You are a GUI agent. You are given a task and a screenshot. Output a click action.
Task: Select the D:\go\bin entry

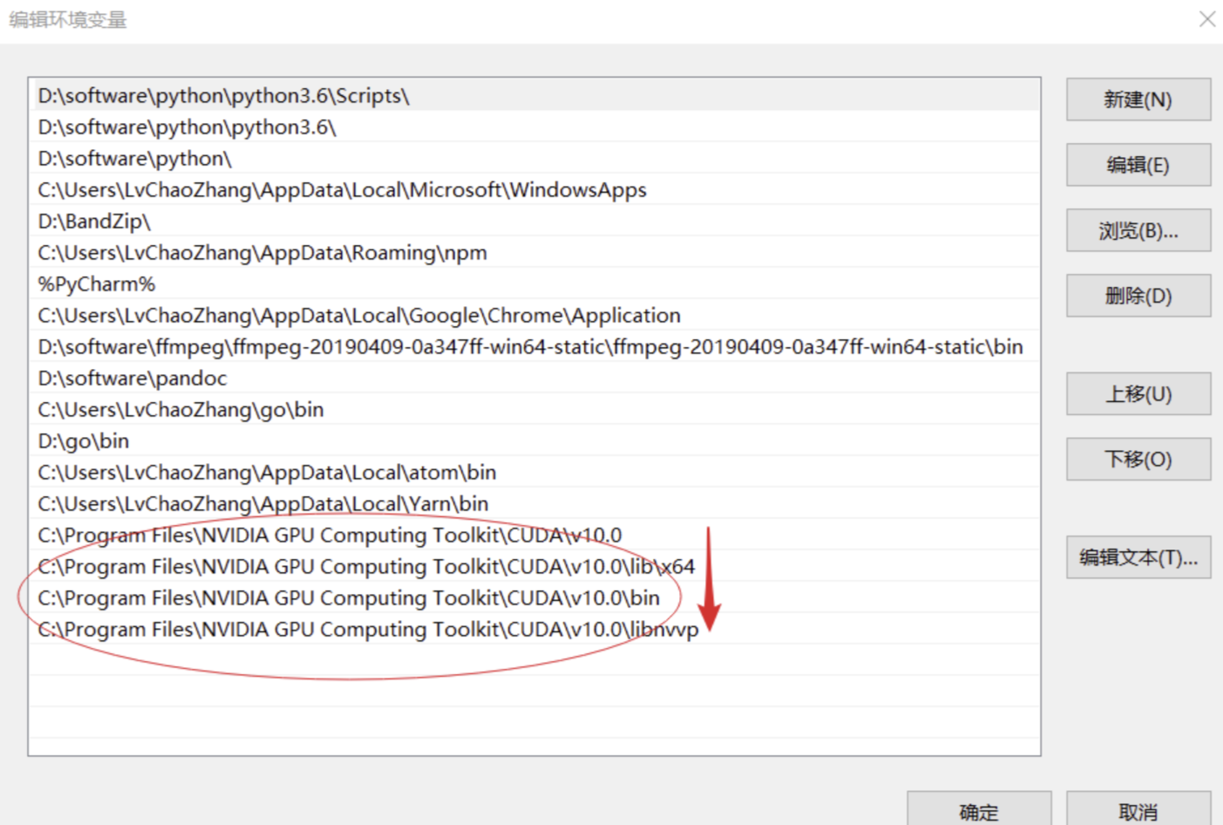pyautogui.click(x=534, y=440)
